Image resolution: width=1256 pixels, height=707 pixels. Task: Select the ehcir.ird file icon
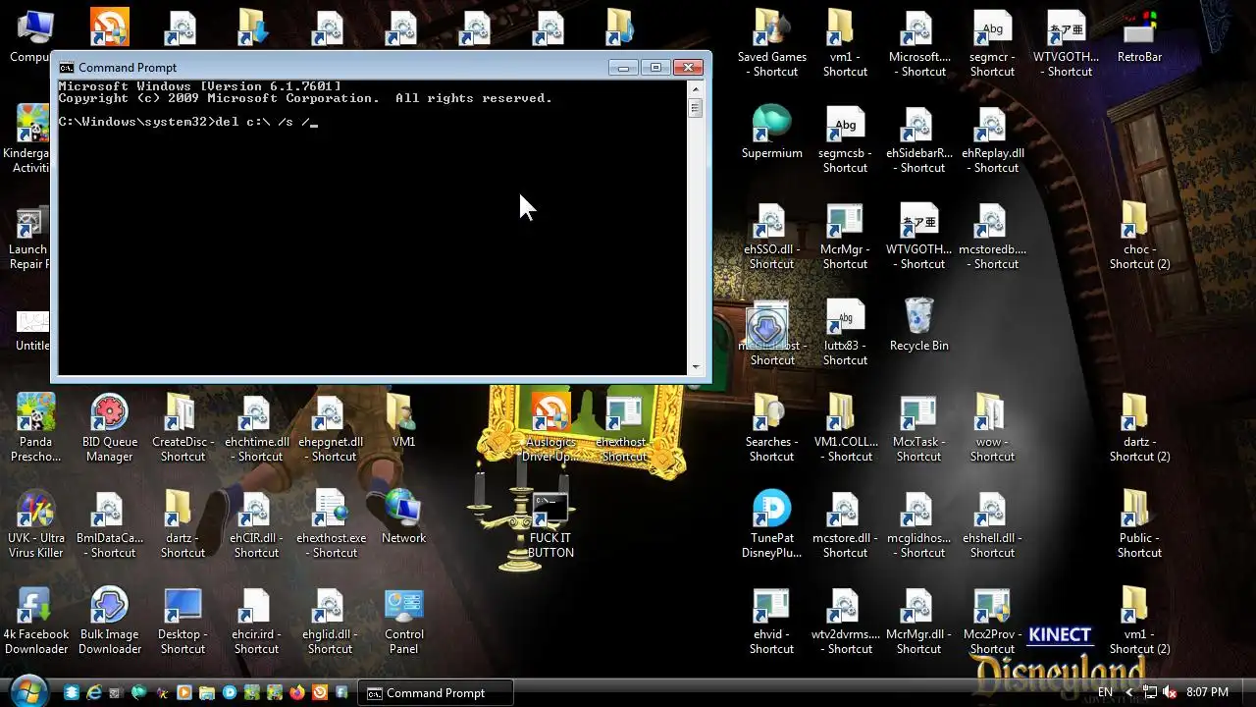pyautogui.click(x=256, y=621)
